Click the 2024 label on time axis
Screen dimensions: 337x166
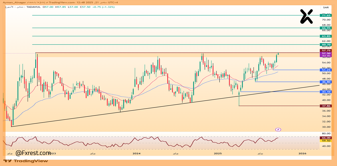(136, 153)
